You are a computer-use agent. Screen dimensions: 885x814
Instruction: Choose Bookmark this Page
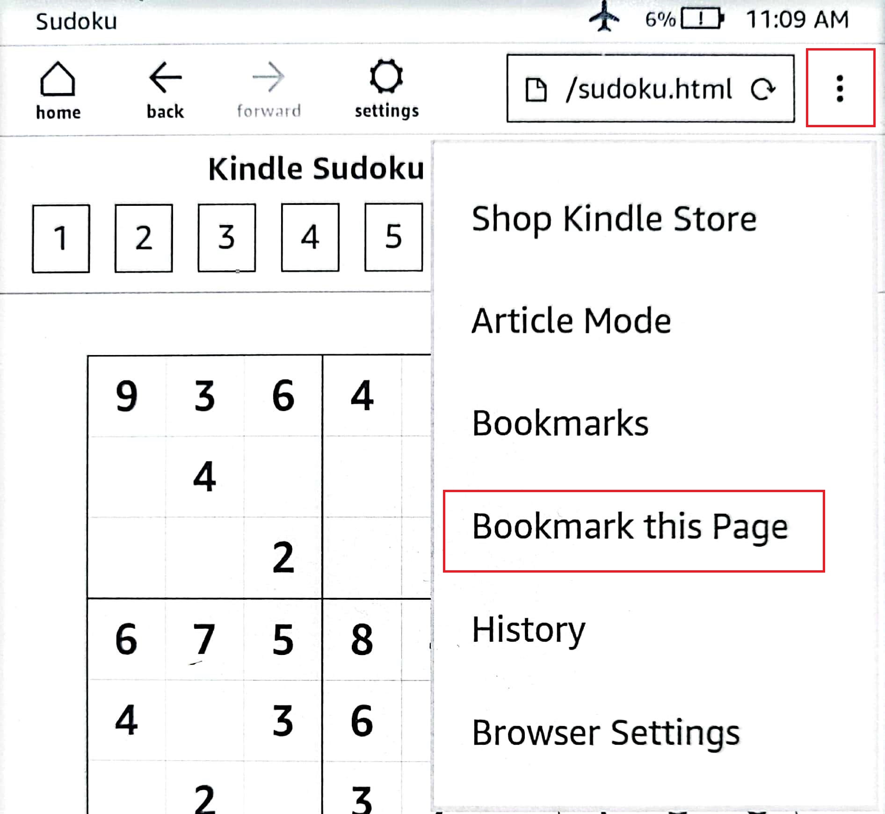pos(630,527)
